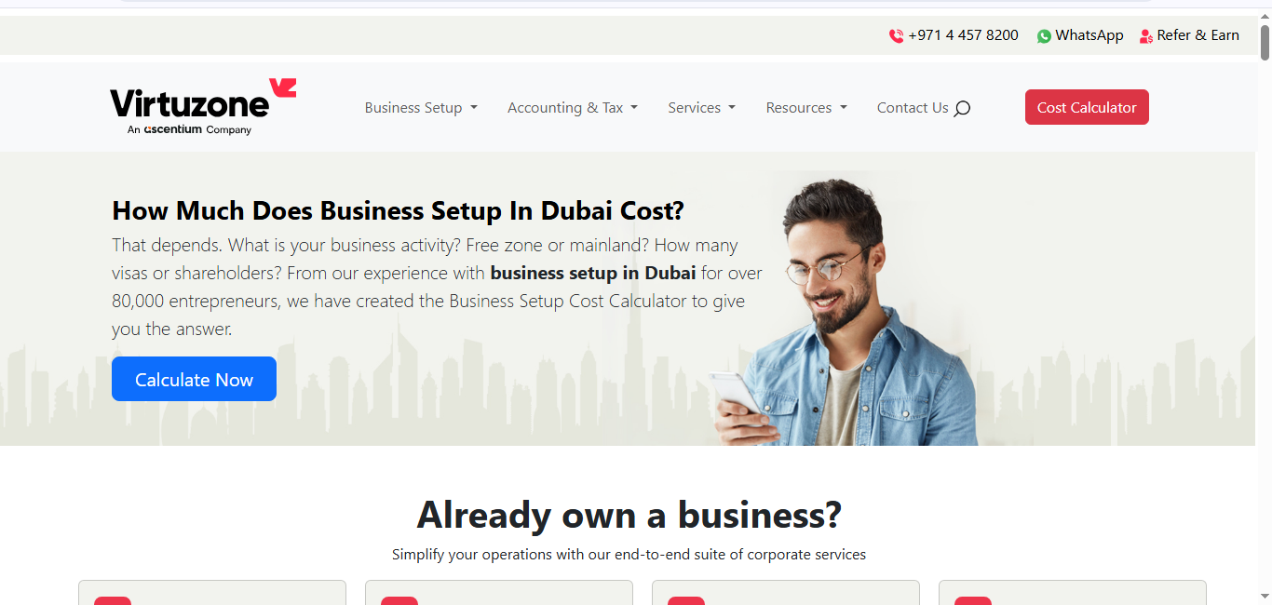1272x605 pixels.
Task: Open the WhatsApp text link
Action: pyautogui.click(x=1089, y=35)
